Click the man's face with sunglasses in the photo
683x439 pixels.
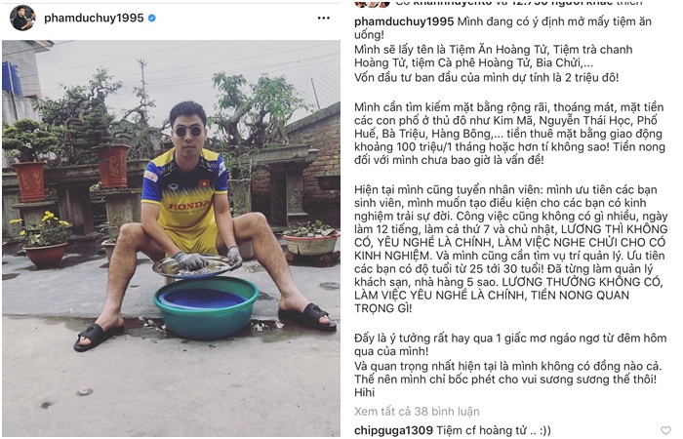tap(188, 128)
